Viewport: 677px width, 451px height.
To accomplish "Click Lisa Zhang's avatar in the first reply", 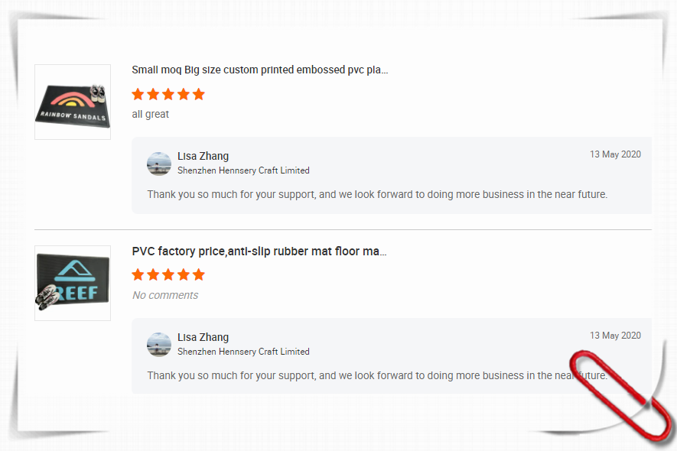I will 159,164.
